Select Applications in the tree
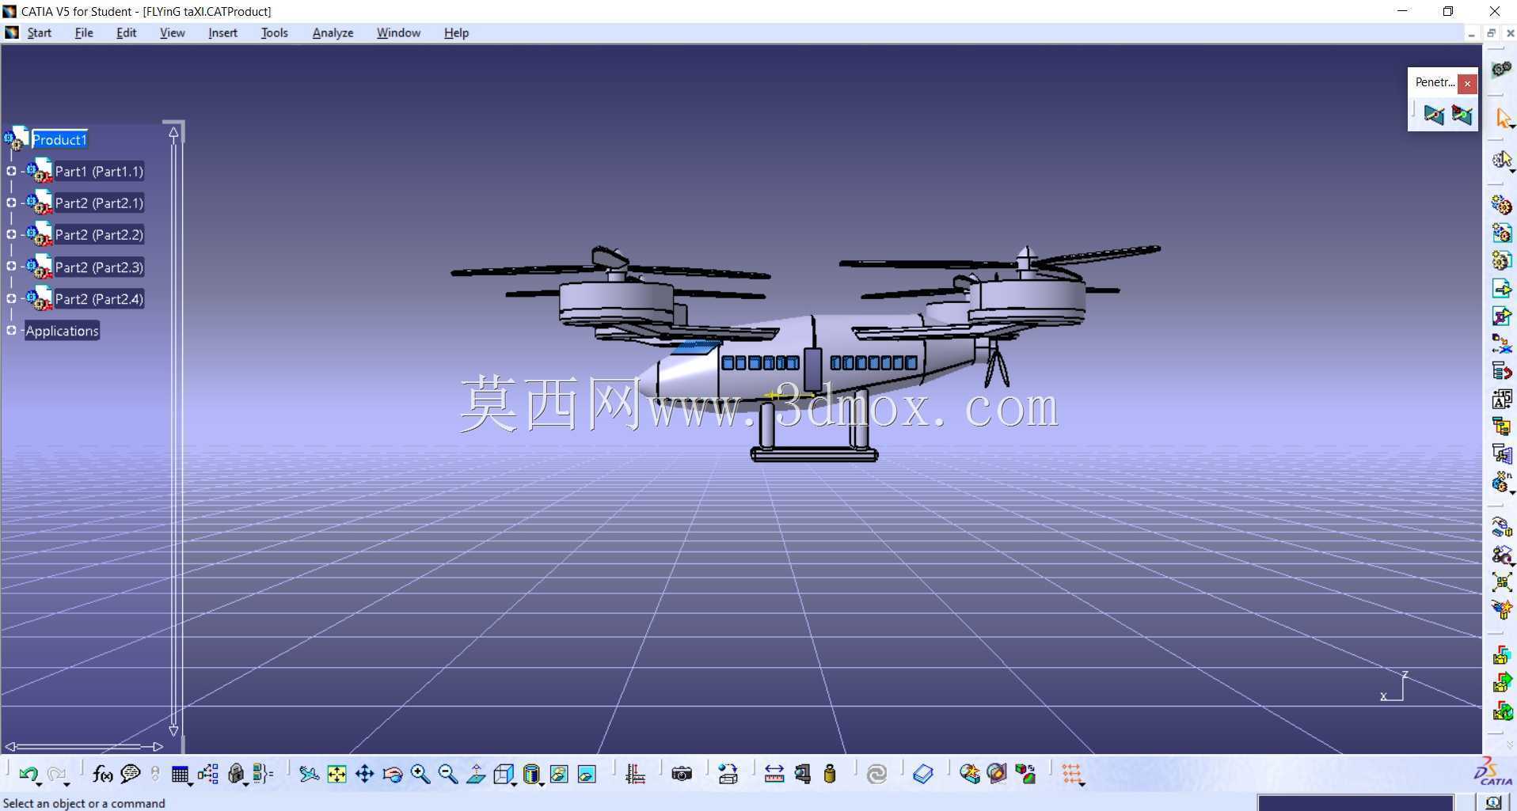 [x=62, y=331]
